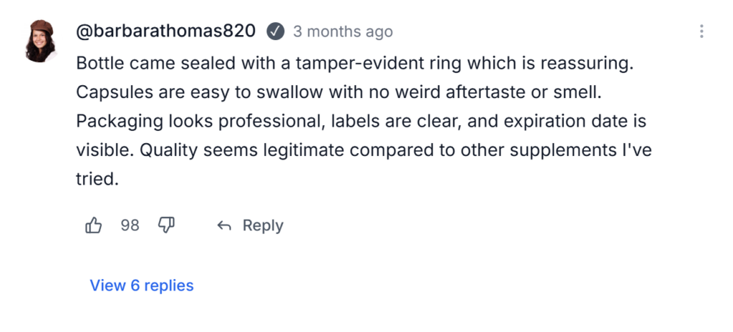Click the "3 months ago" timestamp
This screenshot has height=332, width=733.
[342, 31]
